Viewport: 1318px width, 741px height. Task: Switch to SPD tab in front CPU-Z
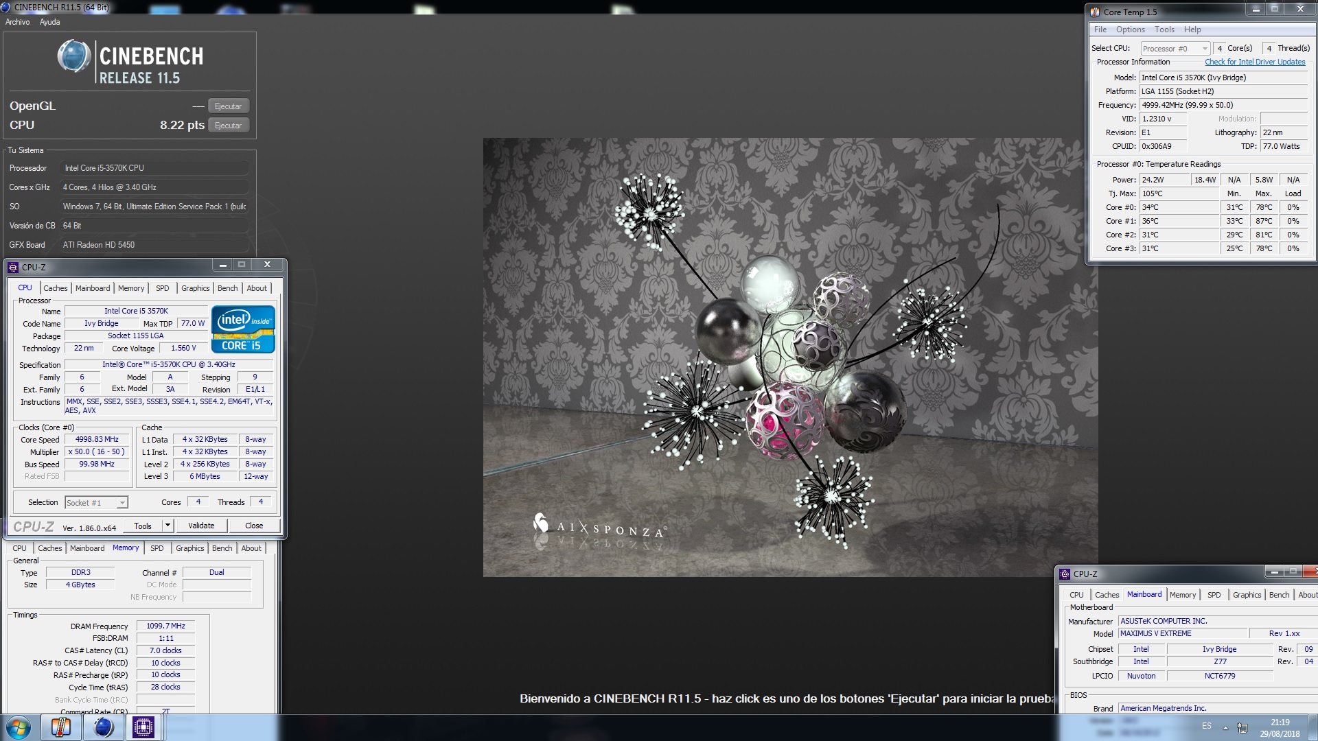(162, 288)
